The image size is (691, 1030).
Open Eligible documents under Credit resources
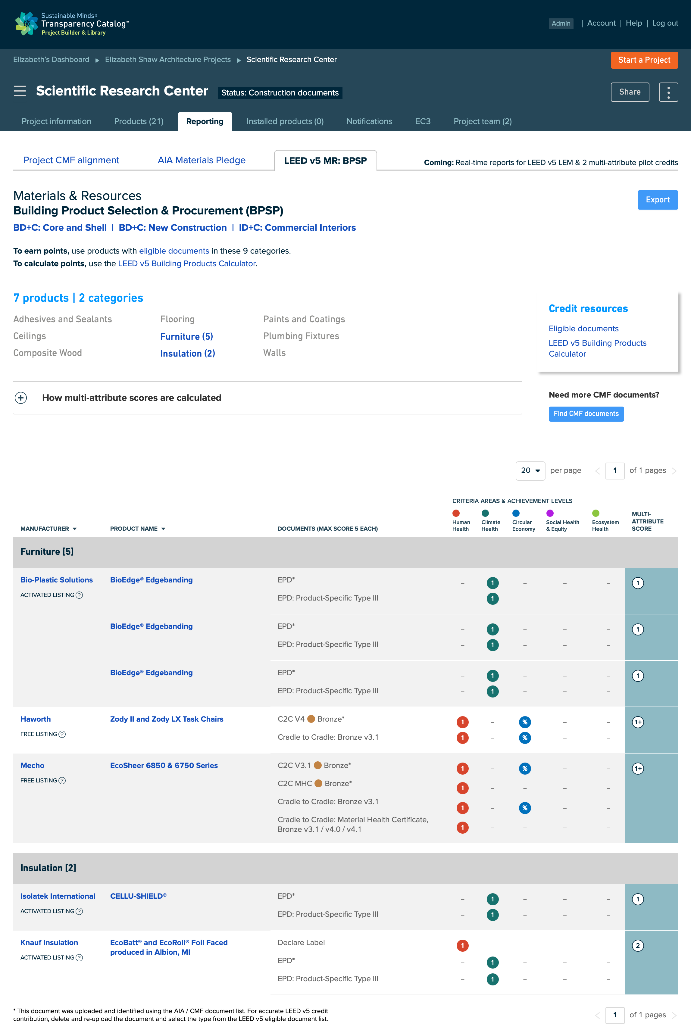coord(583,329)
